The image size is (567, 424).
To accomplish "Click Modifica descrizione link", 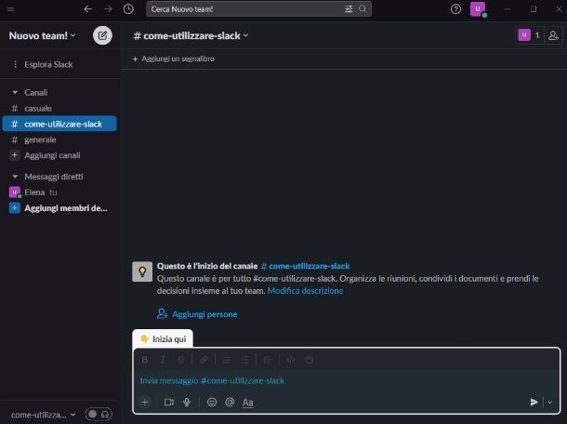I will 305,290.
